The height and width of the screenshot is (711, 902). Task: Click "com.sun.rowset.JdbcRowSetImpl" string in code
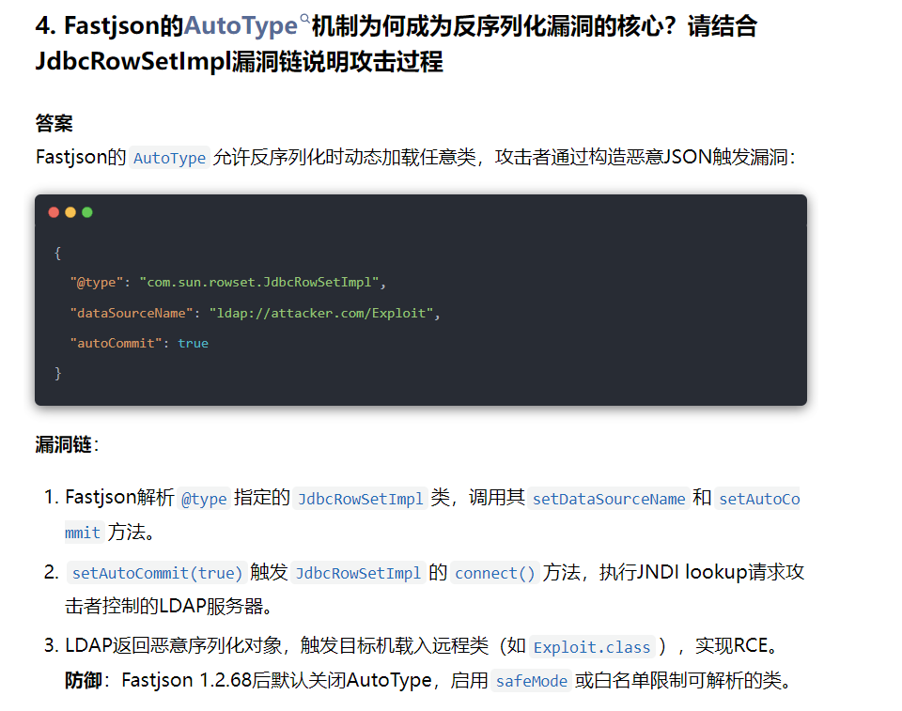(259, 283)
